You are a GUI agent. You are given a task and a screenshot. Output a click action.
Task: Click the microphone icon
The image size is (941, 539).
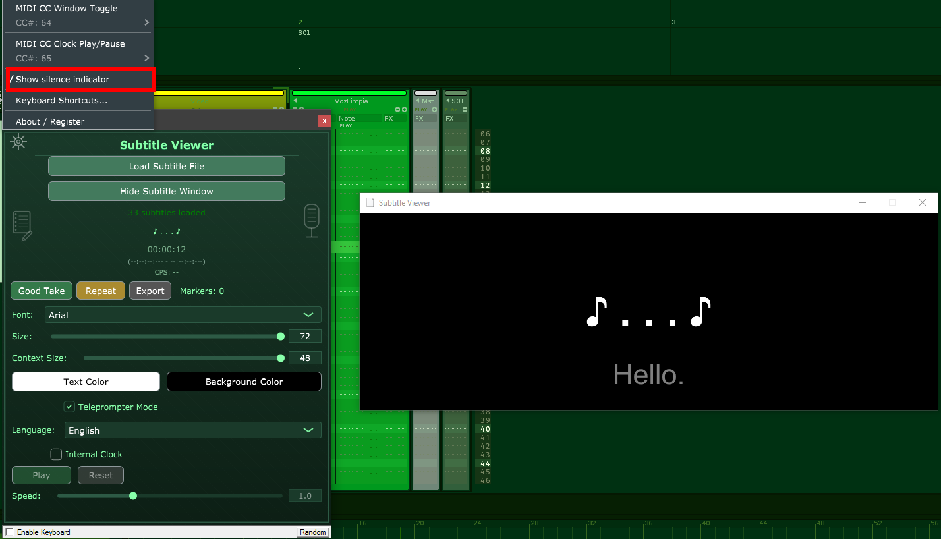312,221
